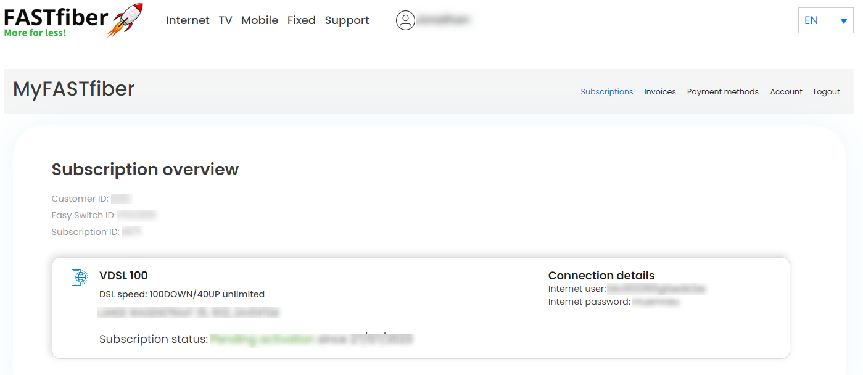Click the Subscription overview heading
Image resolution: width=863 pixels, height=375 pixels.
(145, 170)
